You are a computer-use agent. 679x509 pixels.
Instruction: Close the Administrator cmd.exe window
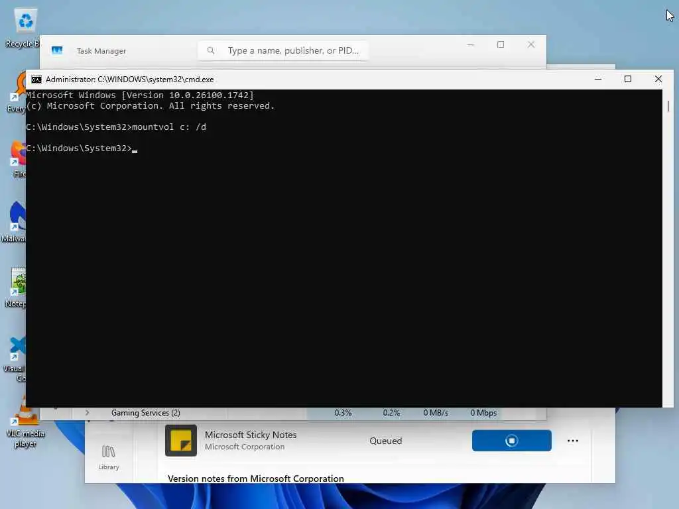(658, 80)
